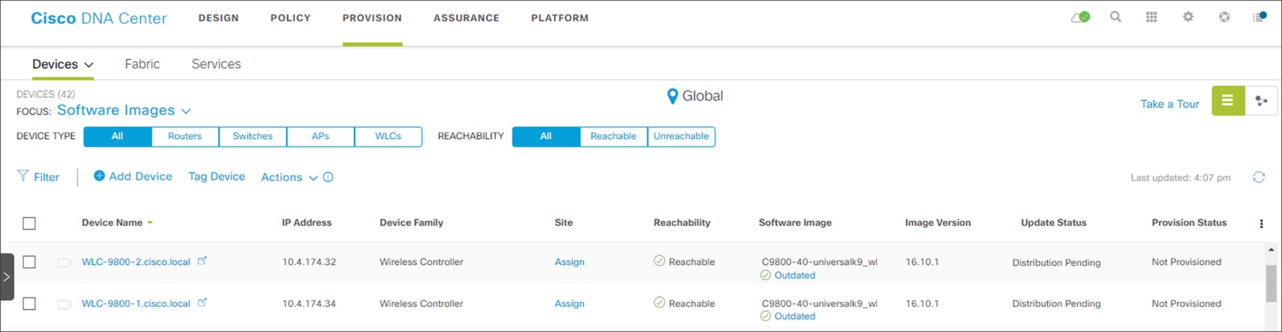1282x332 pixels.
Task: Click the Tag Device button
Action: (217, 177)
